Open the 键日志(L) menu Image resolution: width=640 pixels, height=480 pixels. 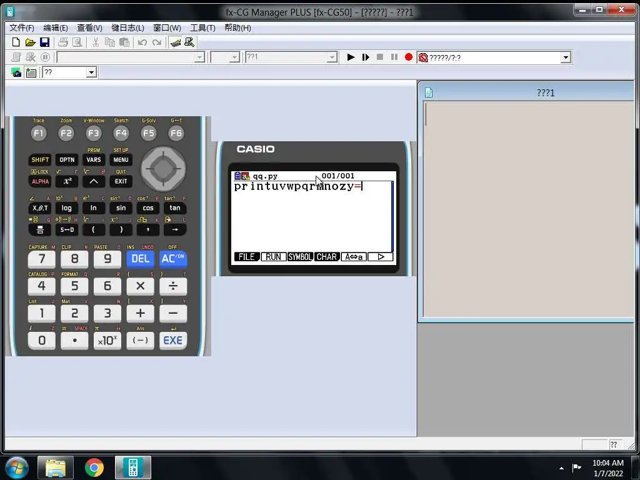(127, 27)
